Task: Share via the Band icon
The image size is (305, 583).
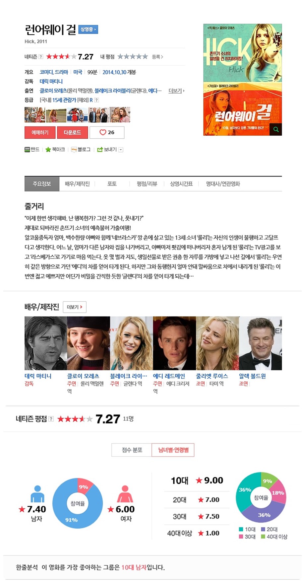Action: (27, 150)
